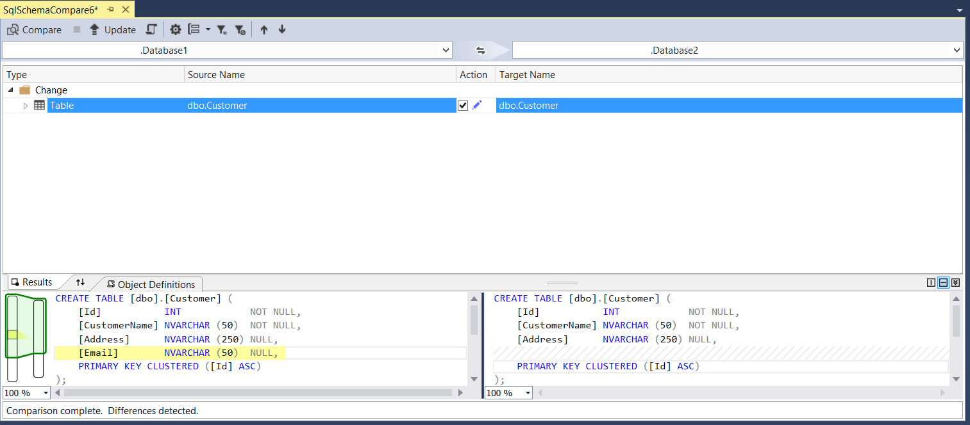Apply the filter with equals icon
Viewport: 970px width, 425px height.
(x=222, y=29)
